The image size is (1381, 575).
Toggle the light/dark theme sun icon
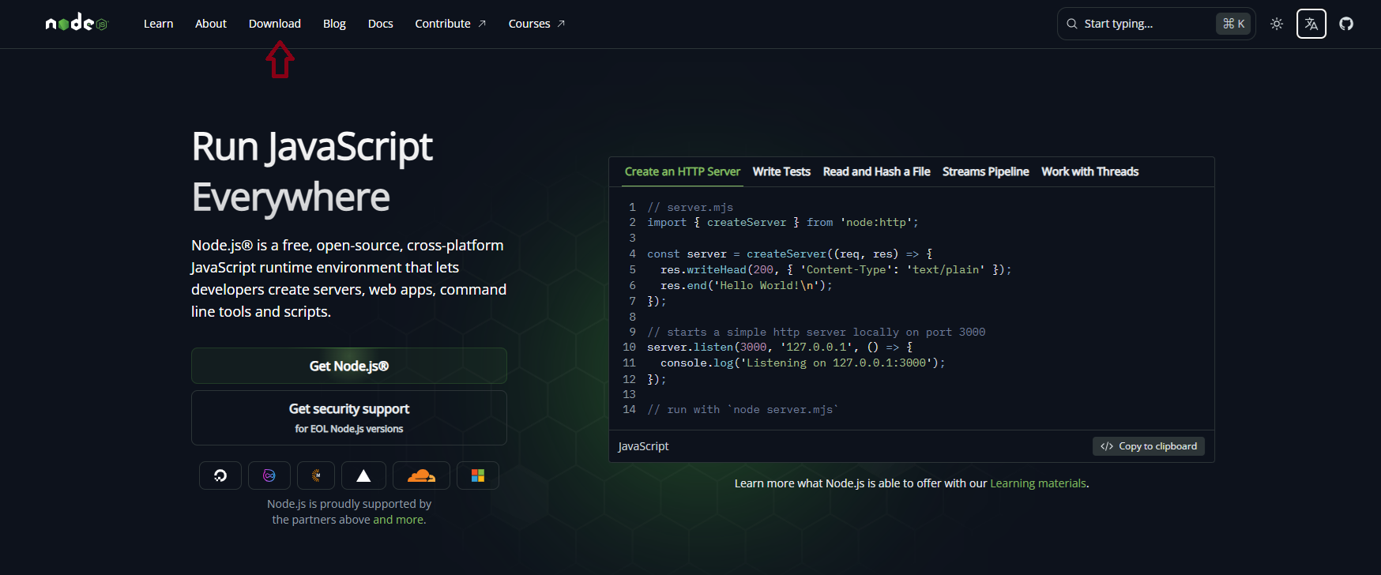point(1277,24)
